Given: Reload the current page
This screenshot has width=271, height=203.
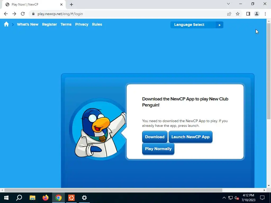Looking at the screenshot, I should pos(23,14).
